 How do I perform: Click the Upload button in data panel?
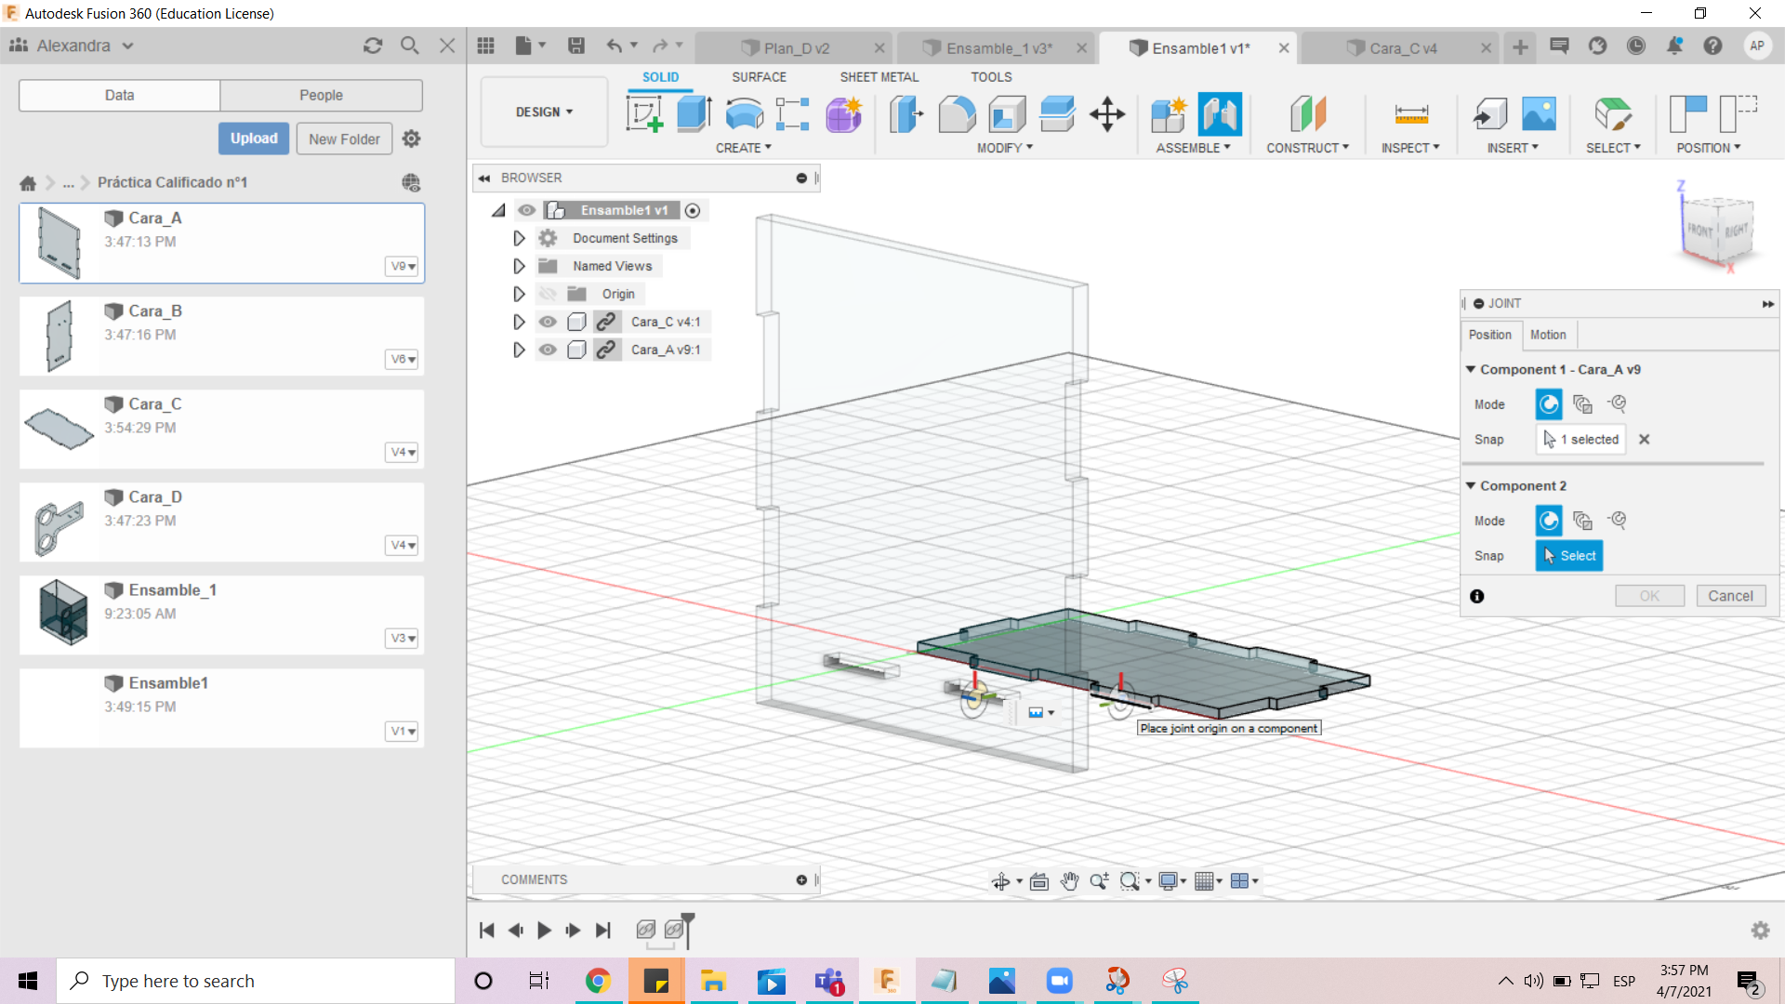(254, 139)
